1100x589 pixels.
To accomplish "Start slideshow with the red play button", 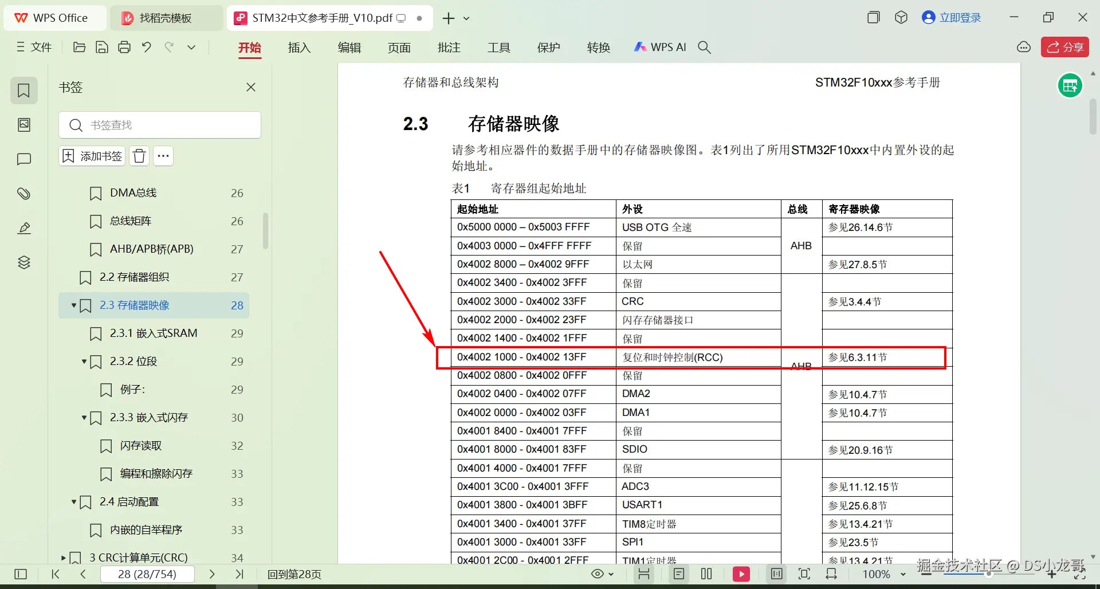I will click(741, 574).
